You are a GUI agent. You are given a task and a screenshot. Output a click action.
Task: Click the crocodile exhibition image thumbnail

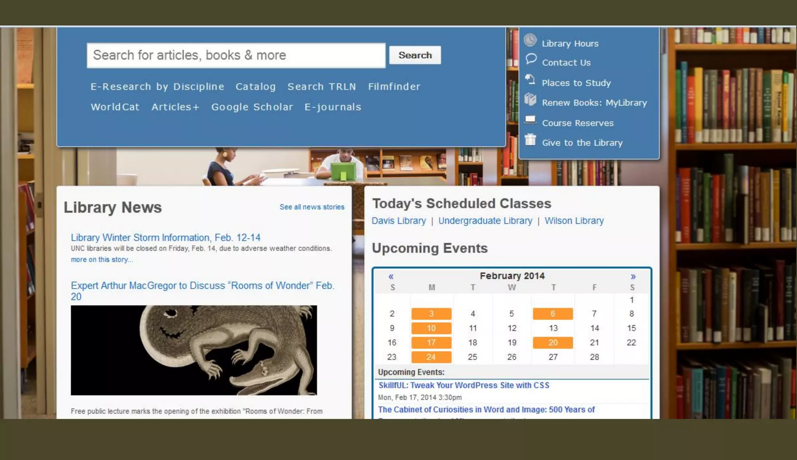(x=194, y=350)
